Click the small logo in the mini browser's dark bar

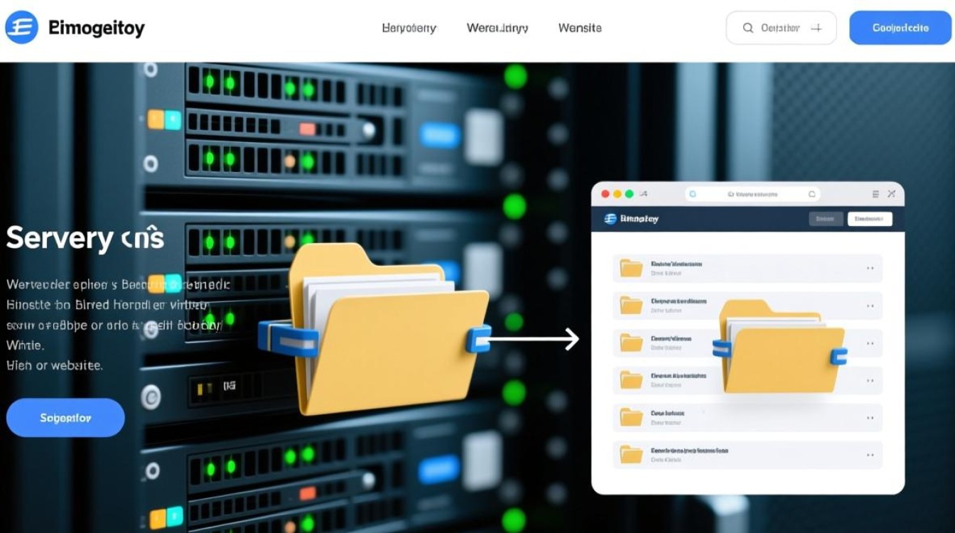tap(610, 219)
